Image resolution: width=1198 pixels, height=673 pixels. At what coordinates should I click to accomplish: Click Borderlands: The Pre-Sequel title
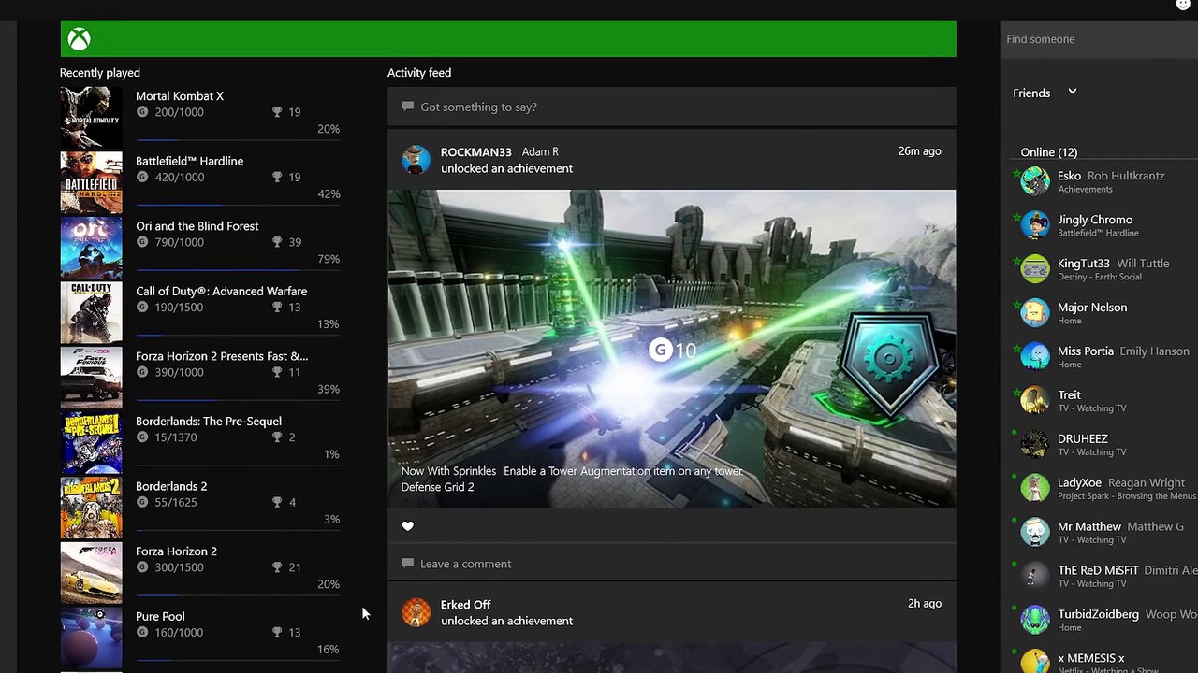coord(209,422)
